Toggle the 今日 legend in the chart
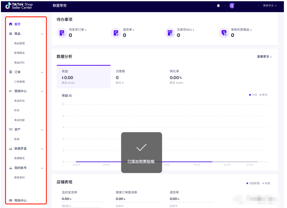 click(253, 95)
